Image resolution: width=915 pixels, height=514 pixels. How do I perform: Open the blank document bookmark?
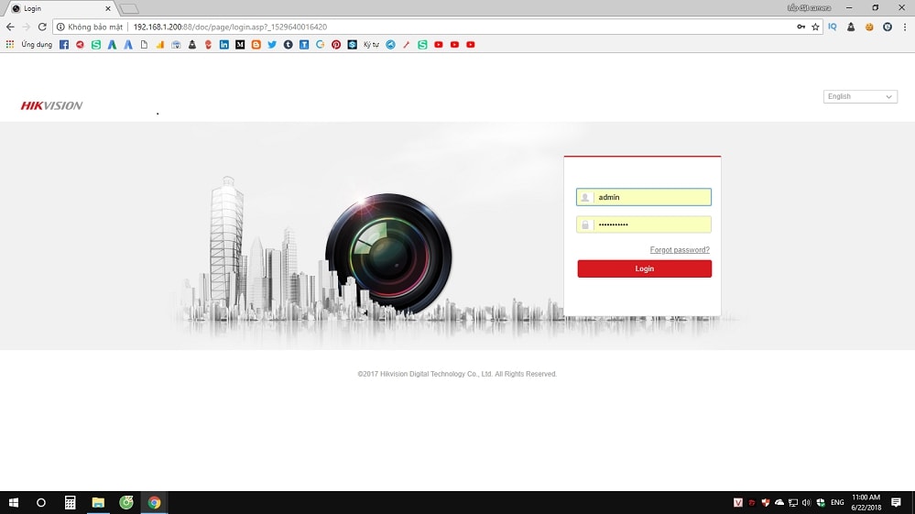pos(144,44)
